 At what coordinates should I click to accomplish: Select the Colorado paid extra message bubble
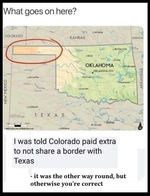pyautogui.click(x=65, y=152)
